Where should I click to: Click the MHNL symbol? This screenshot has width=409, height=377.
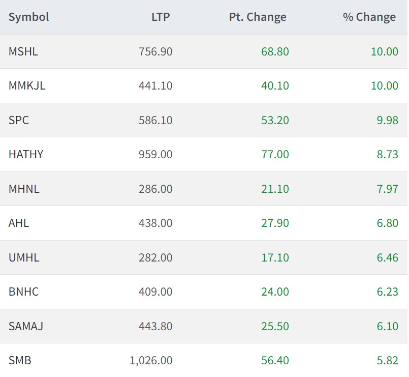click(x=24, y=189)
